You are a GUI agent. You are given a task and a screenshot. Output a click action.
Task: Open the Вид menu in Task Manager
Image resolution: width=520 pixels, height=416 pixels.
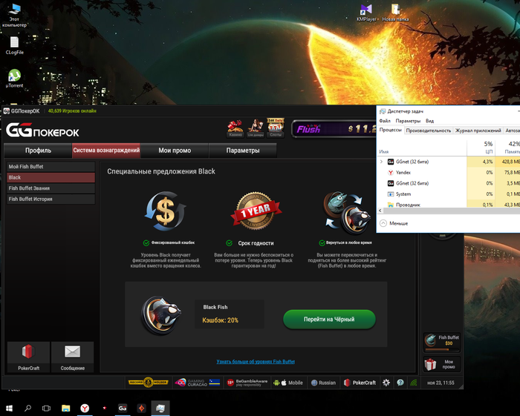[430, 121]
